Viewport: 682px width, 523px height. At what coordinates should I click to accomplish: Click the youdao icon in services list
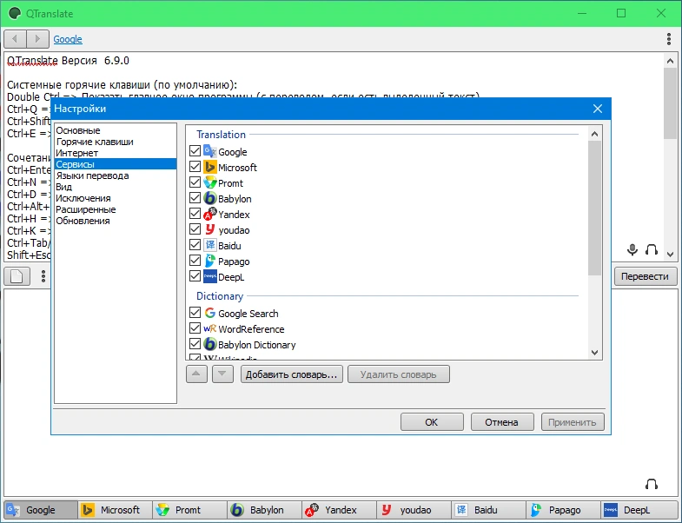point(209,229)
